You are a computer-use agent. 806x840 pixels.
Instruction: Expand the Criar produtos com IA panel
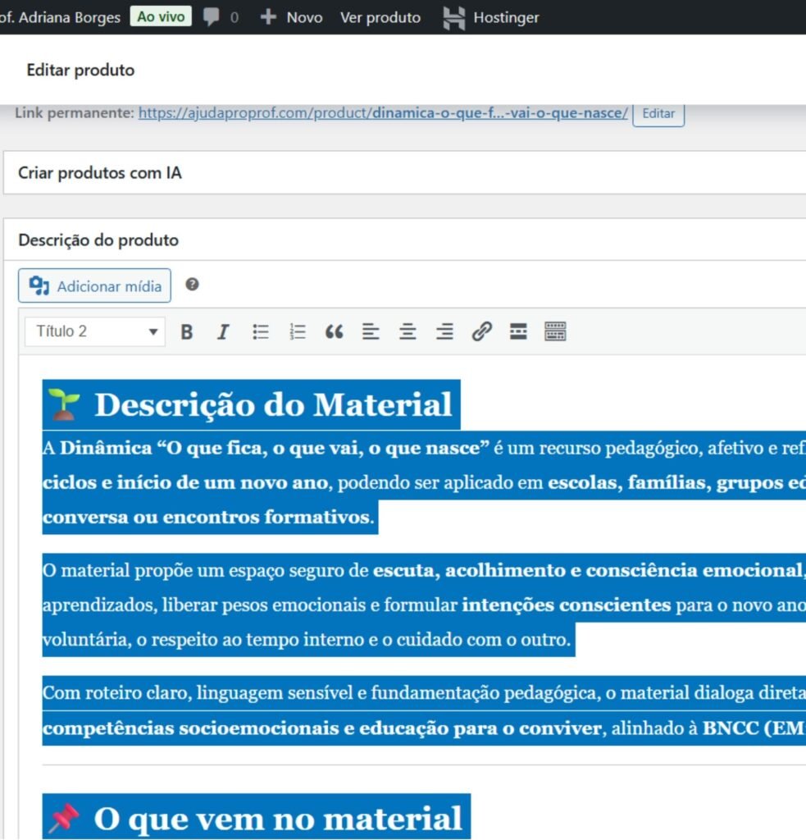tap(100, 173)
